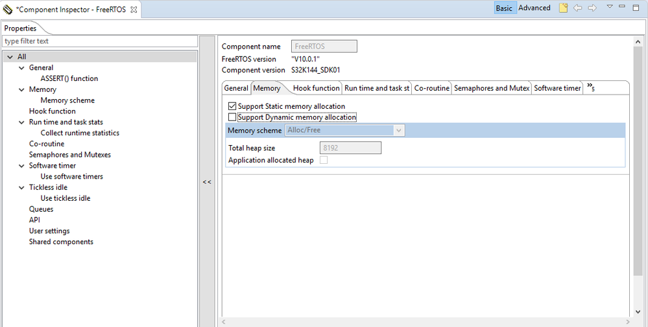Click the horizontal scrollbar right arrow
This screenshot has height=327, width=648.
628,322
